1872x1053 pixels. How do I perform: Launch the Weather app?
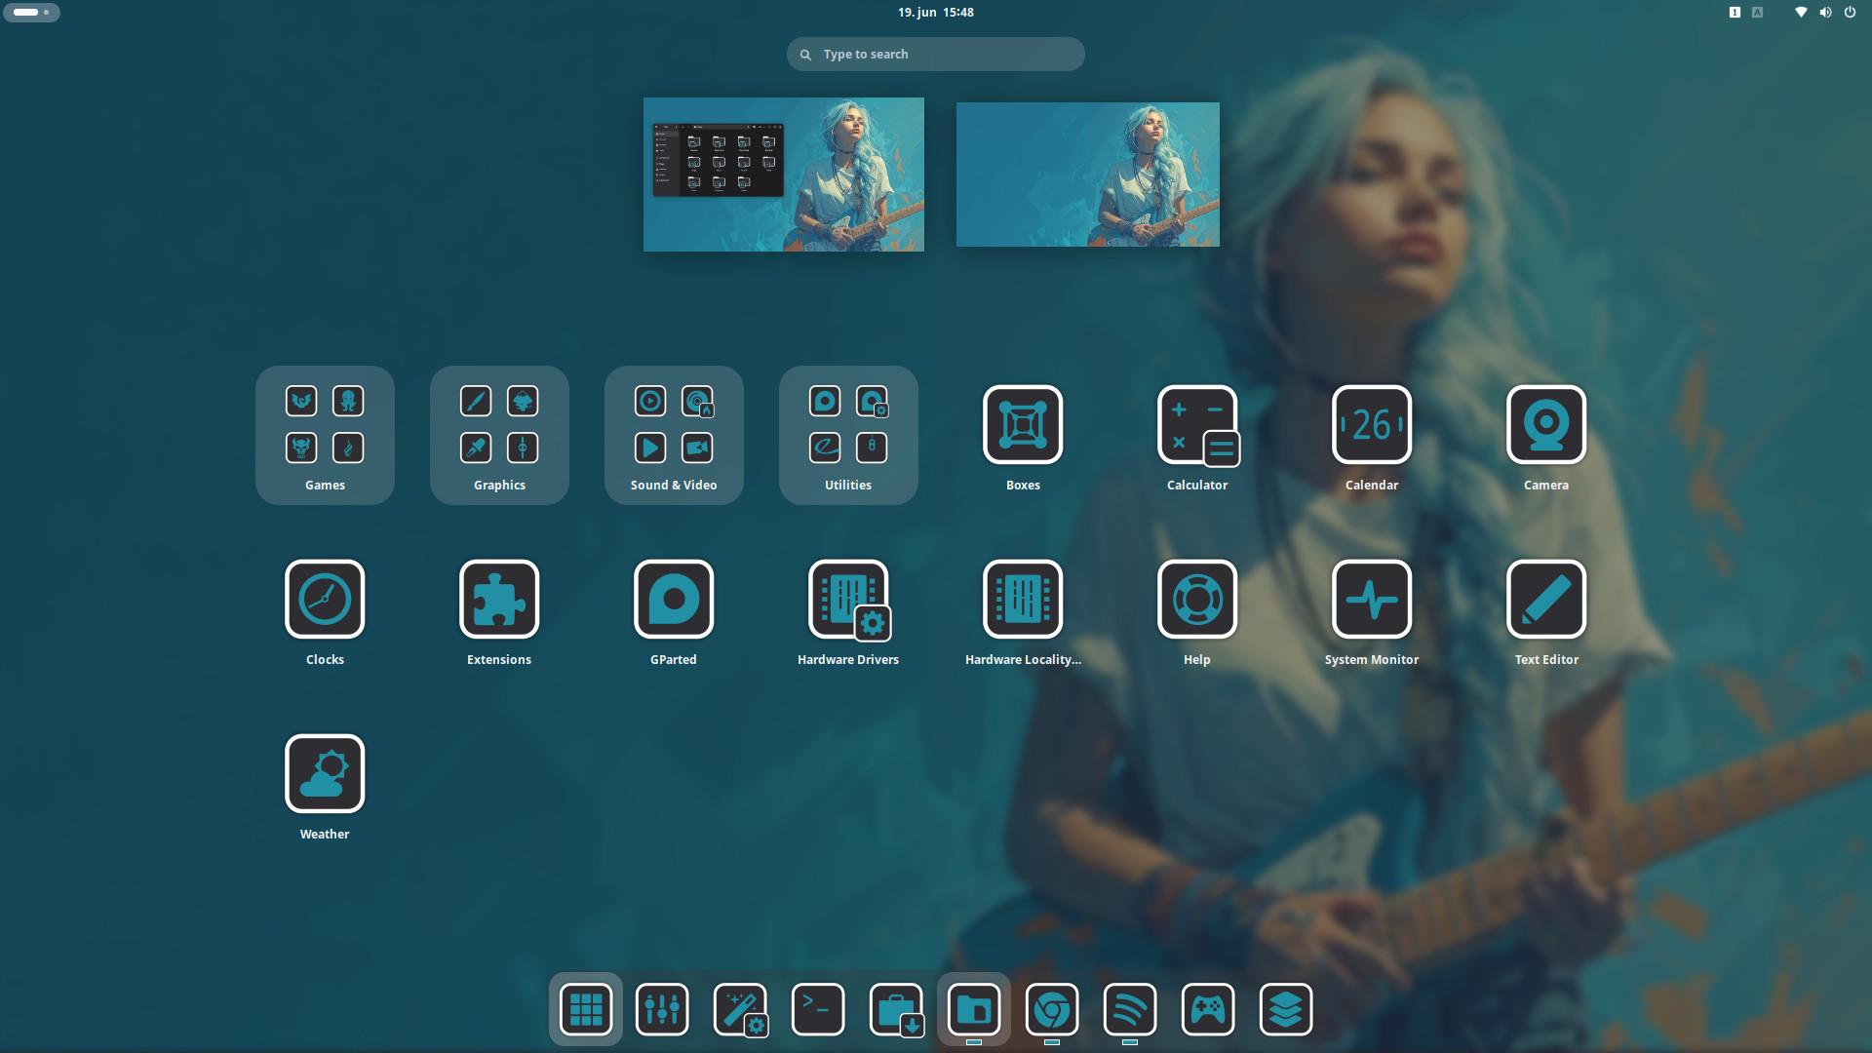tap(325, 774)
